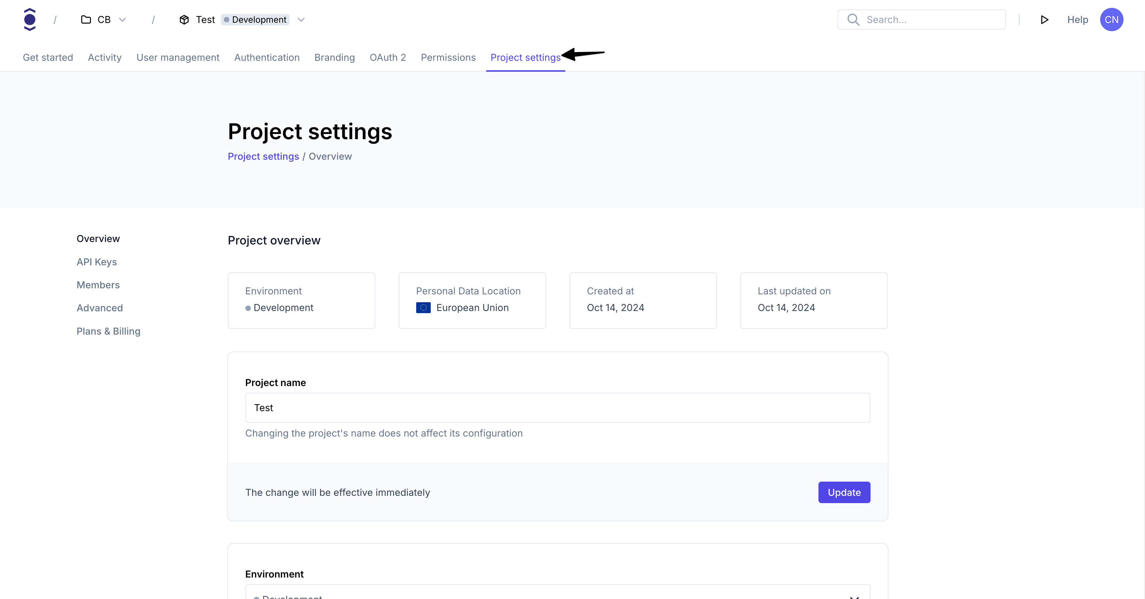Screen dimensions: 1145x599
Task: Expand the CB workspace dropdown
Action: (x=123, y=20)
